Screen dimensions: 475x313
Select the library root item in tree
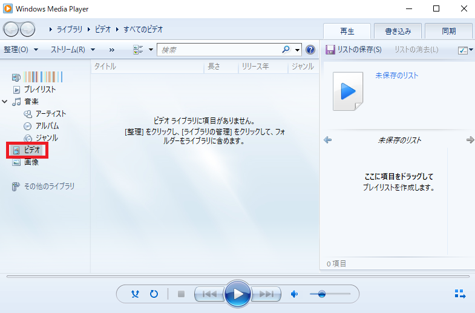tap(38, 77)
